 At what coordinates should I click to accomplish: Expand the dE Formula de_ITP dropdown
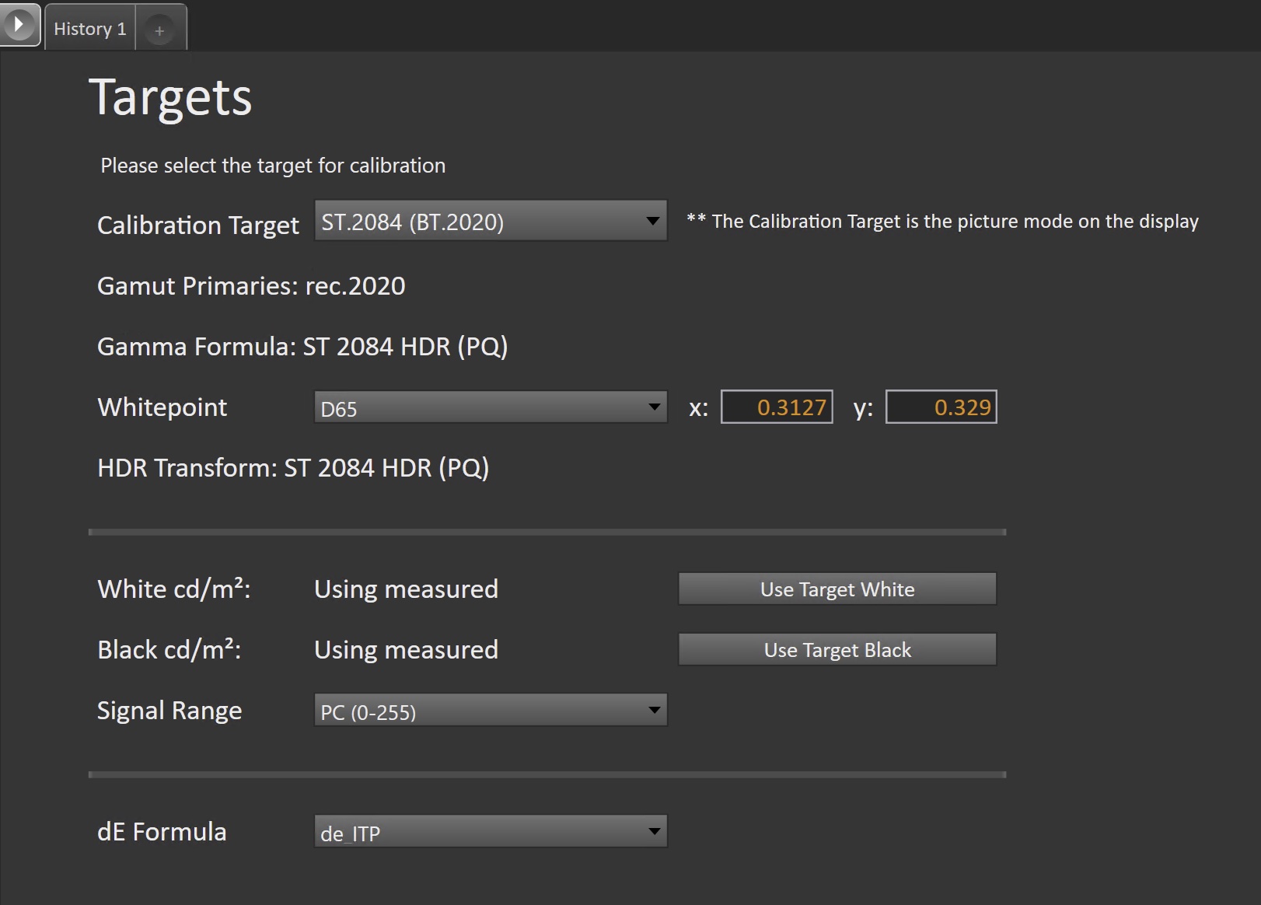click(490, 832)
